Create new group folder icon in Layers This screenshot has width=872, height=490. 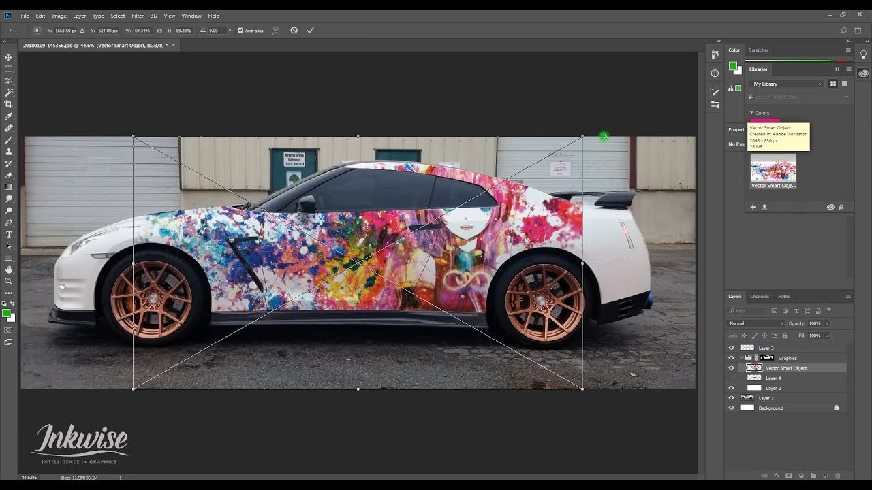[813, 476]
